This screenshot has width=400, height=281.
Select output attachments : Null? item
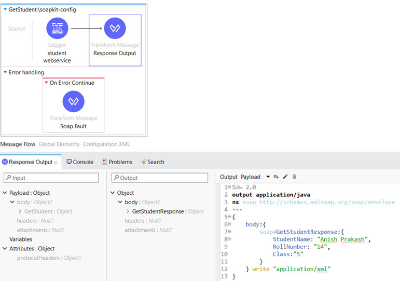pyautogui.click(x=148, y=230)
